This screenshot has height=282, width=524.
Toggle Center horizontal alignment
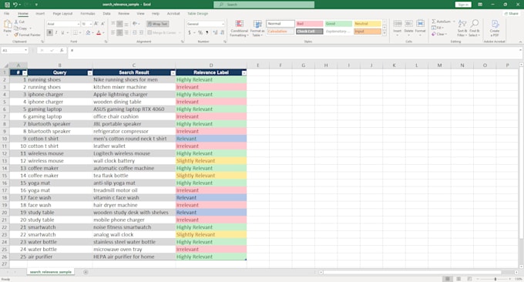point(119,32)
